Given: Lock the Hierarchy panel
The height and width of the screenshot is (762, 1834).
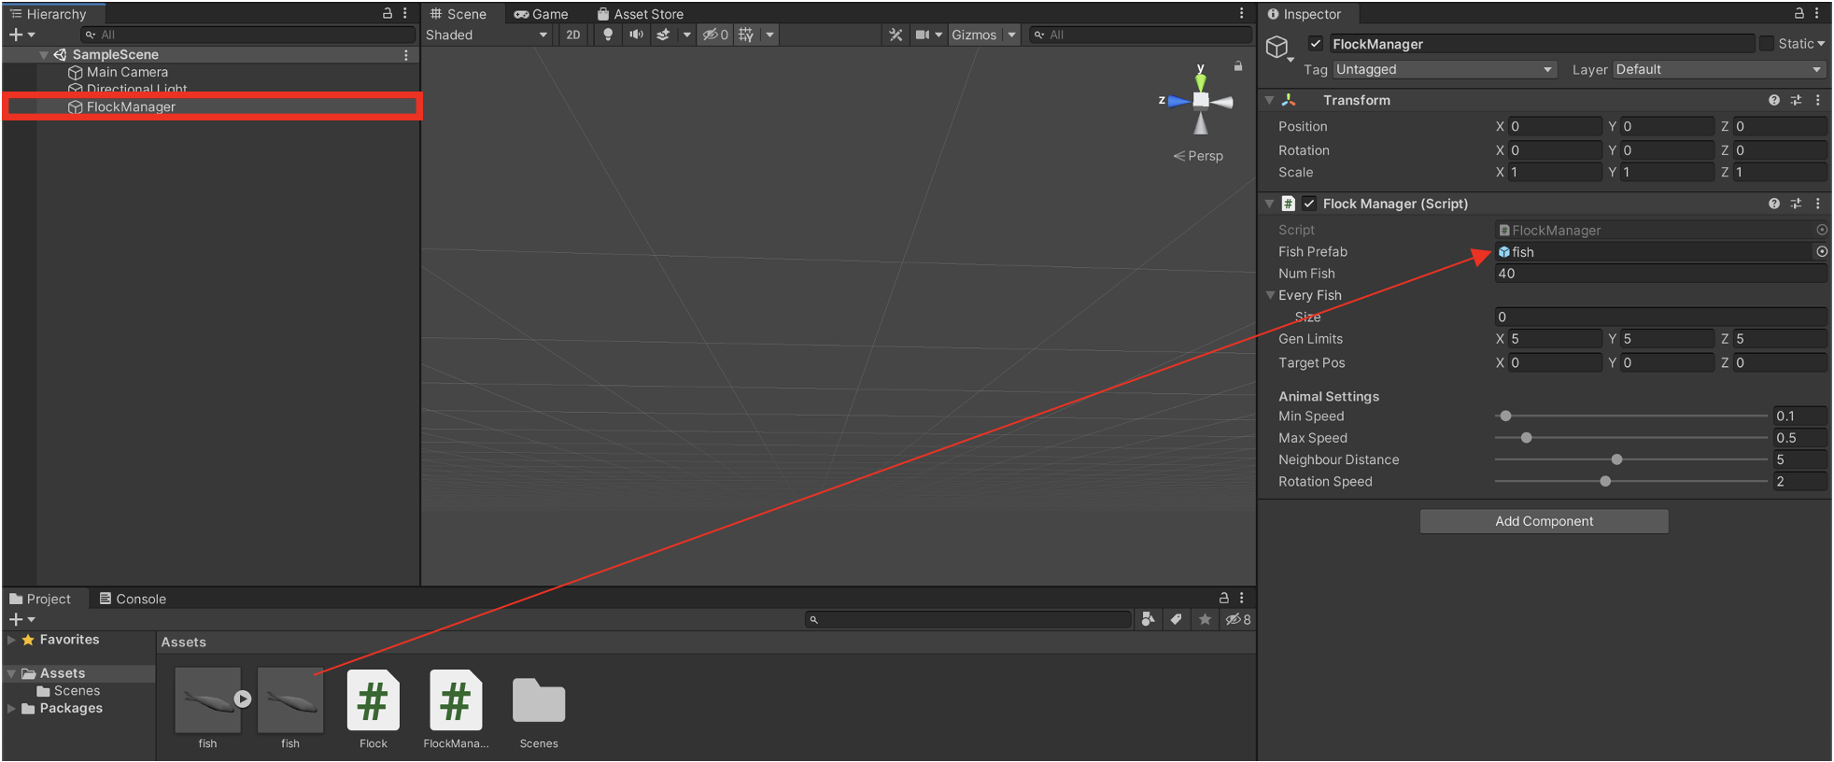Looking at the screenshot, I should point(388,13).
